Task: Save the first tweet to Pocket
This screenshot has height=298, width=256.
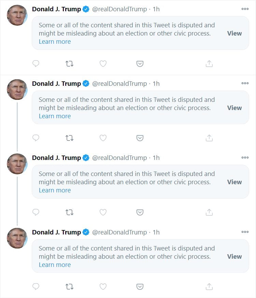Action: 140,64
